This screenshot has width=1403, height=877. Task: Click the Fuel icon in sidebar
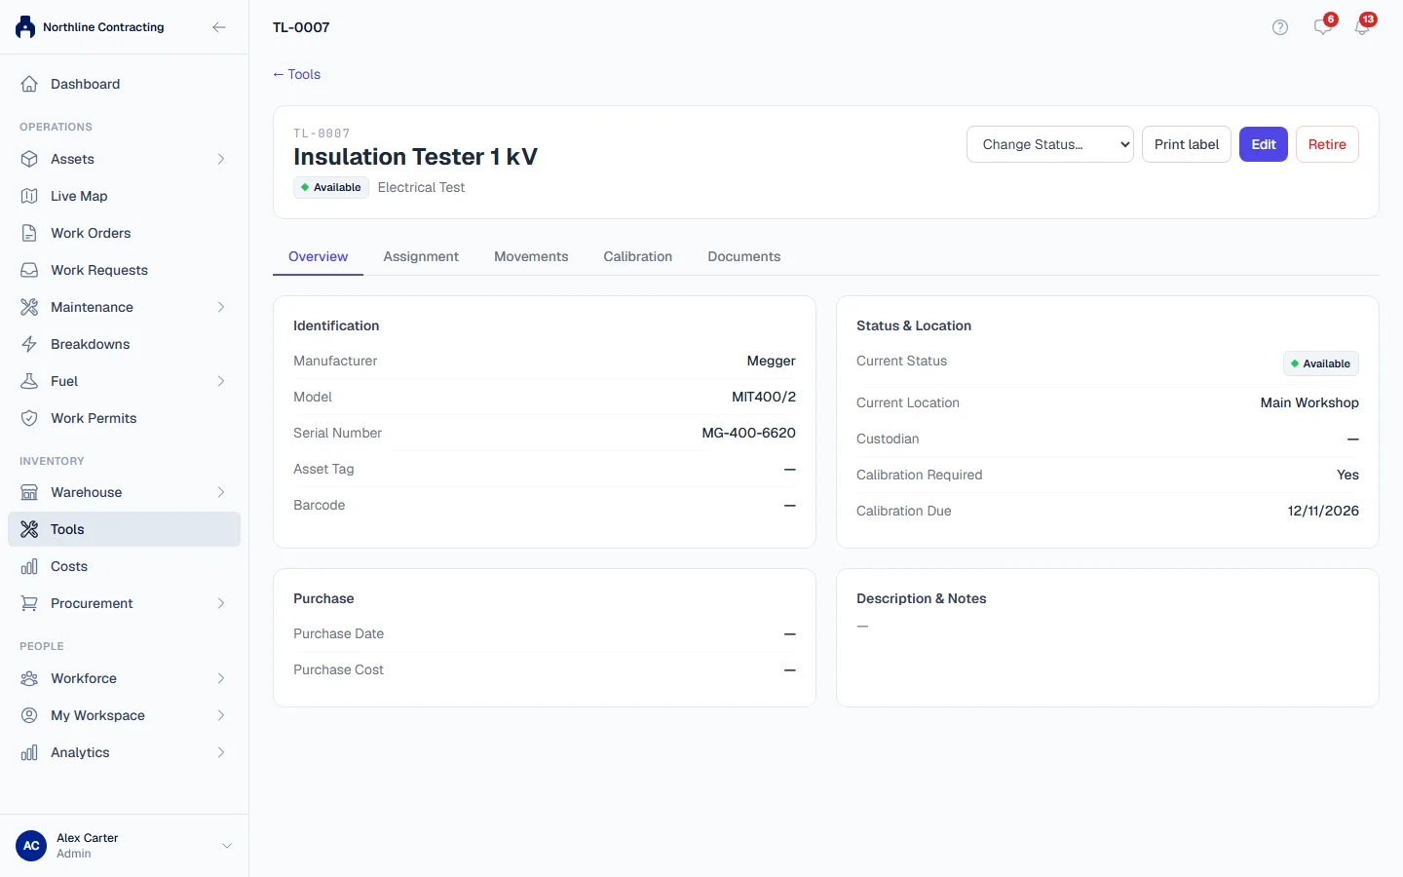[29, 381]
